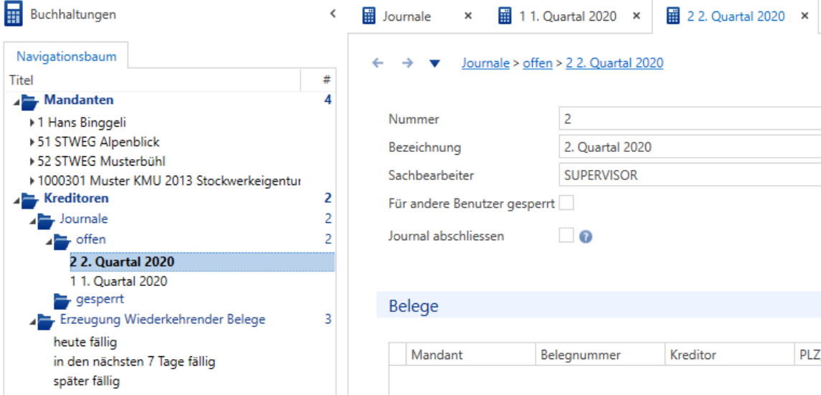This screenshot has width=821, height=395.
Task: Select the heute fällig entry
Action: pyautogui.click(x=85, y=343)
